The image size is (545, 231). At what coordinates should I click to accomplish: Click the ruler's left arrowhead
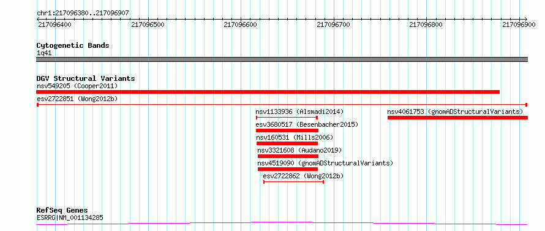[x=38, y=19]
